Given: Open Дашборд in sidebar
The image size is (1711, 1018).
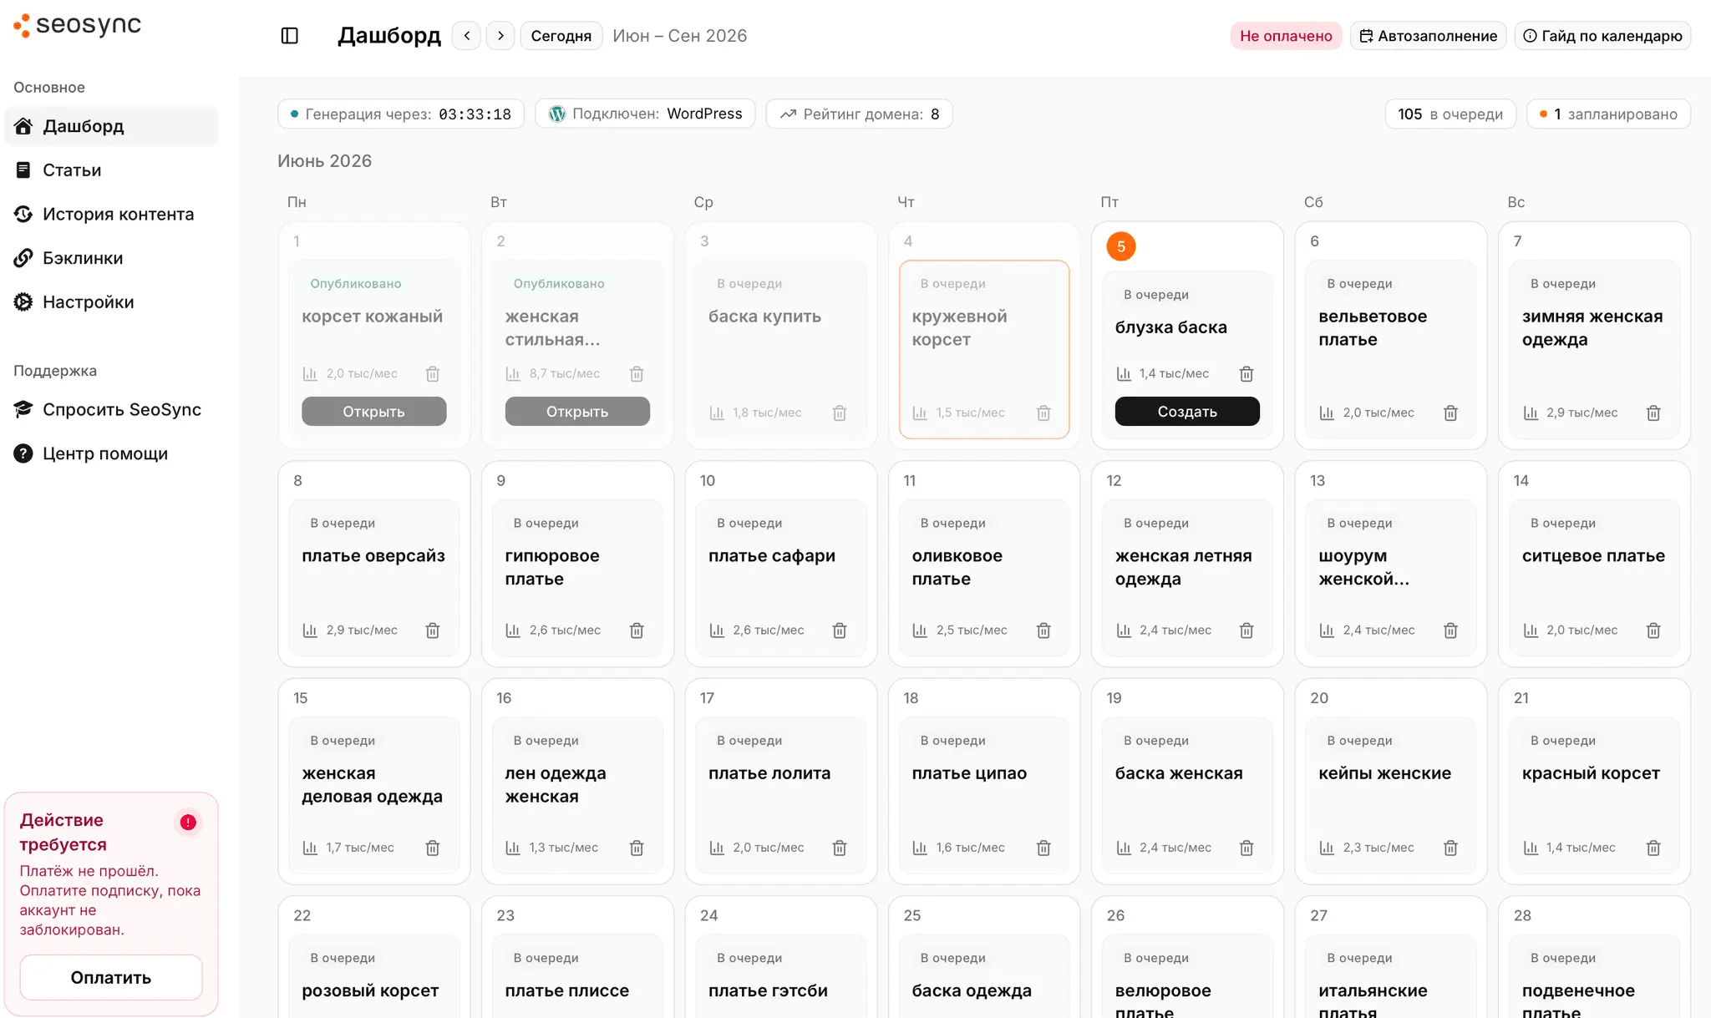Looking at the screenshot, I should tap(111, 126).
